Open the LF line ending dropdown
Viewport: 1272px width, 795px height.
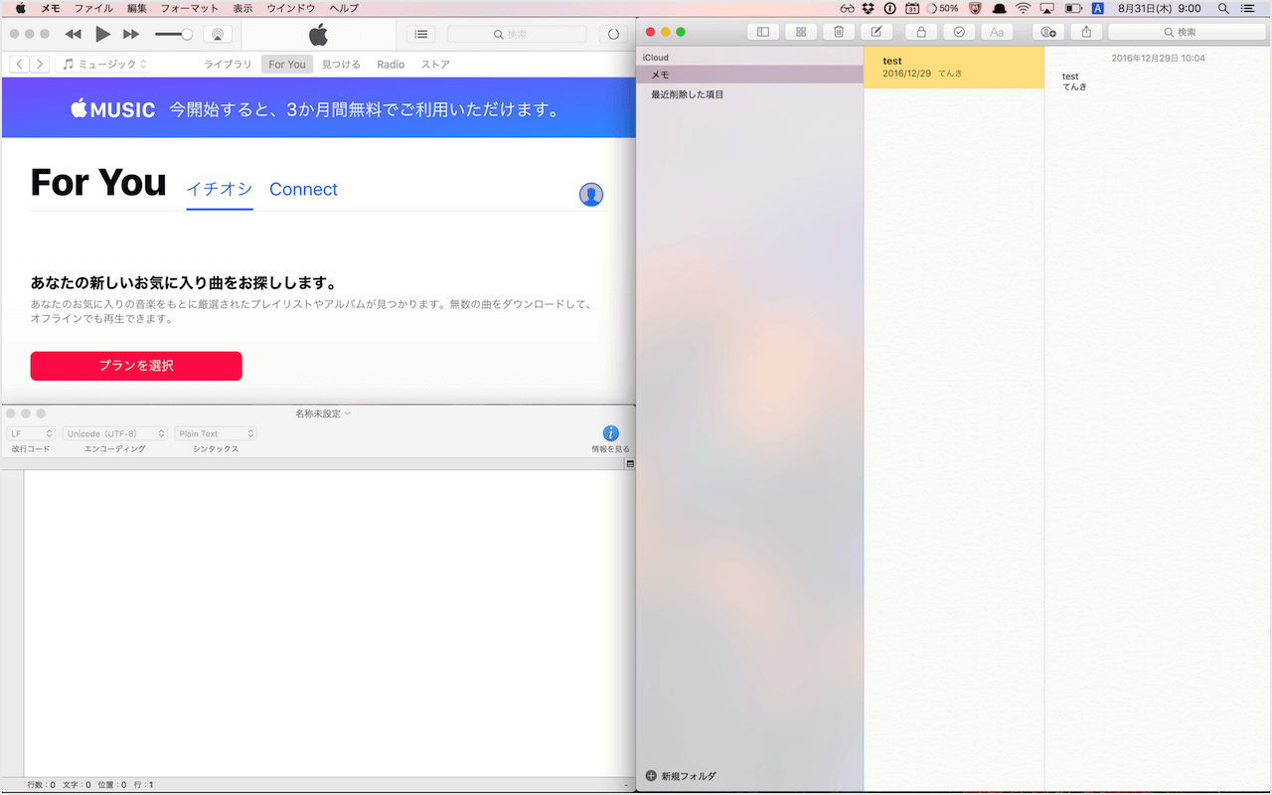click(31, 433)
